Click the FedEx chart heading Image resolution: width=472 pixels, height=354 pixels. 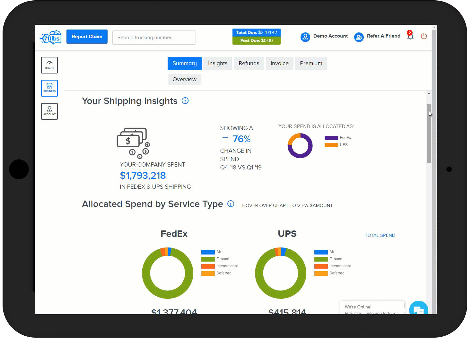pos(174,234)
